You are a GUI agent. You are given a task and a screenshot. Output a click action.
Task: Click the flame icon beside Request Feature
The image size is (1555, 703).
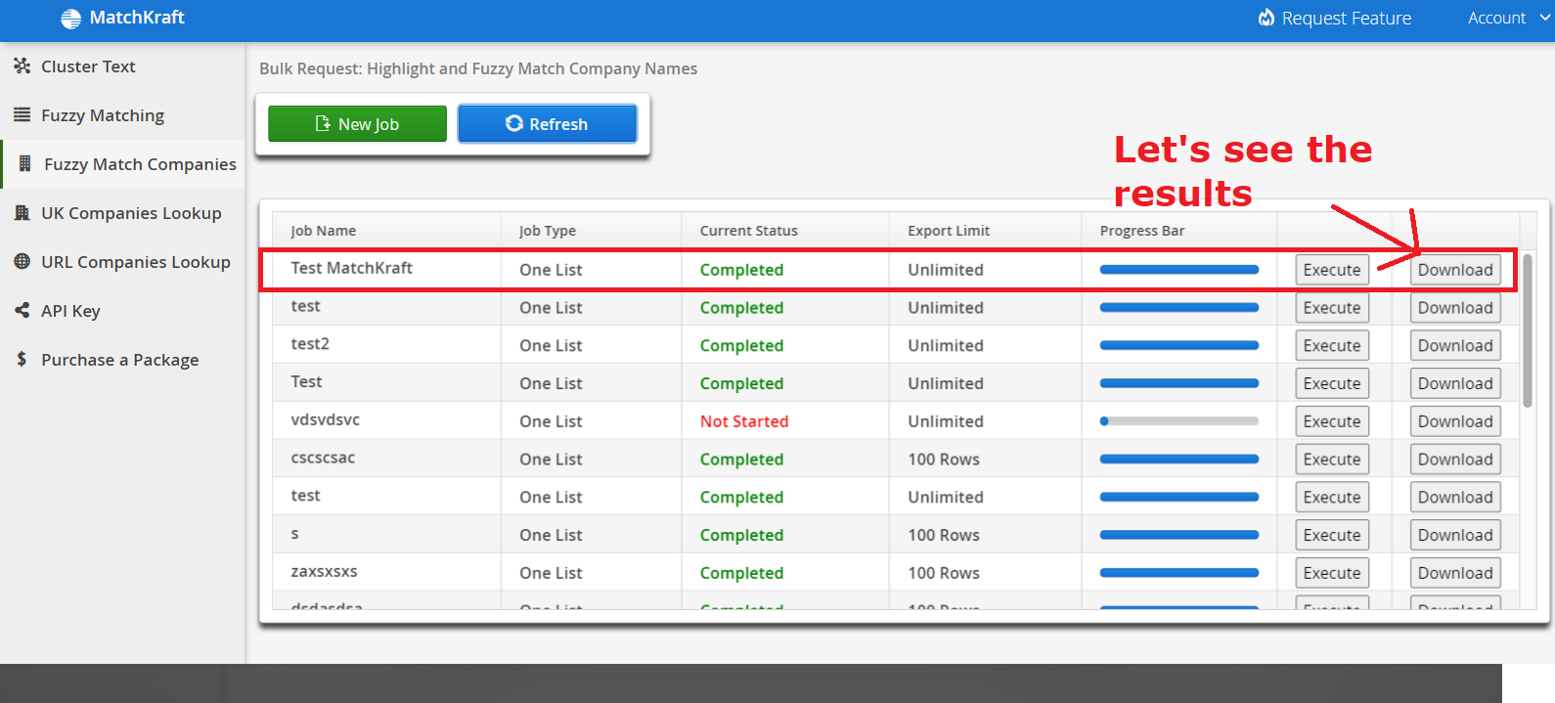(x=1266, y=18)
